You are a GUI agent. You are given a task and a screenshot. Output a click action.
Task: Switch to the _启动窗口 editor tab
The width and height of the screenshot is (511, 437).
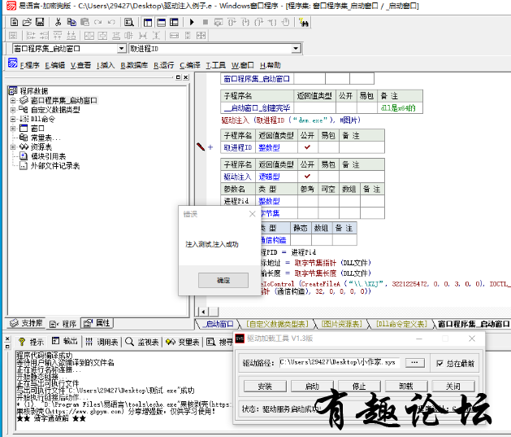(218, 324)
